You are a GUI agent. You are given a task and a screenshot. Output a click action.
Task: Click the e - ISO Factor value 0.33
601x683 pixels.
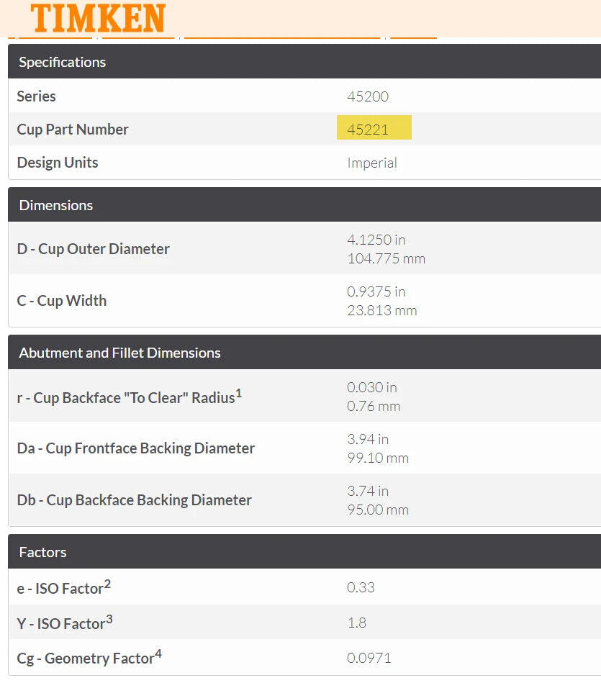361,587
